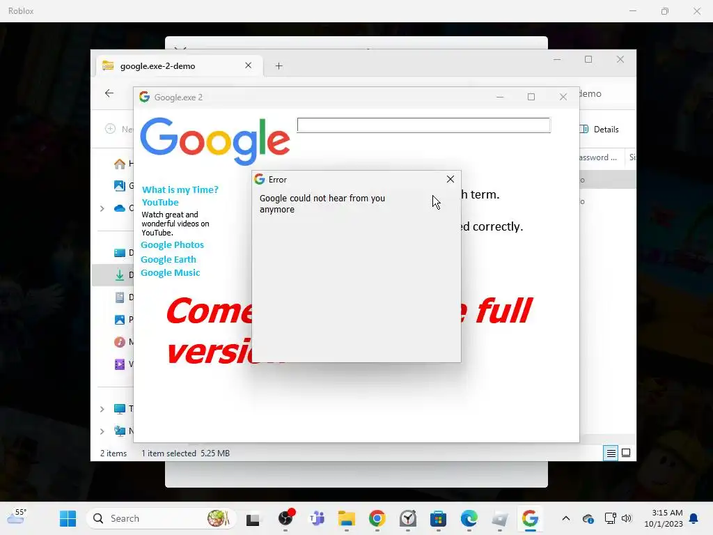Click the Error dialog's Google icon
Viewport: 713px width, 535px height.
pos(260,179)
